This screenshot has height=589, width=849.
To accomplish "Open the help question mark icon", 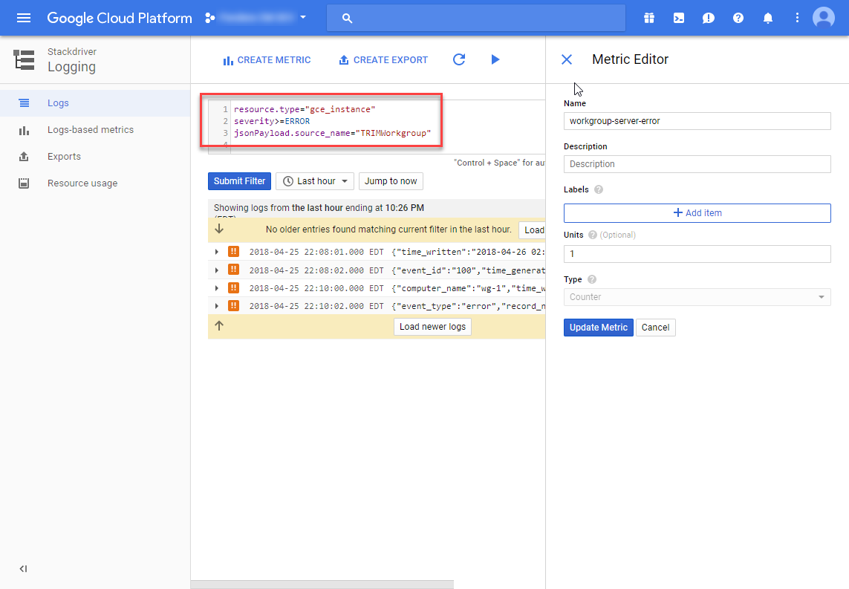I will (x=738, y=18).
